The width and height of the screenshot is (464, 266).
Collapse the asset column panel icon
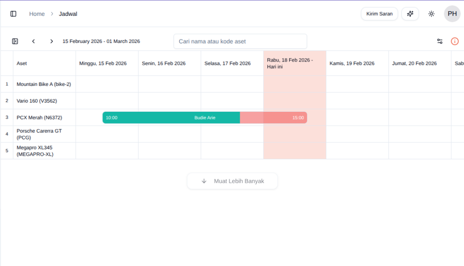[x=15, y=41]
